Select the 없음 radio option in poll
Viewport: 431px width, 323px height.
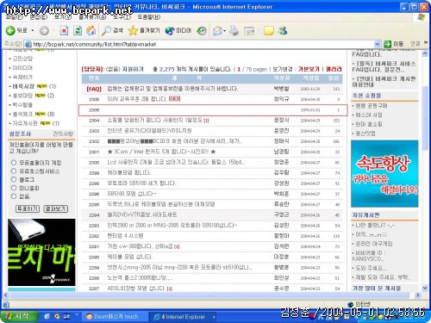coord(14,196)
